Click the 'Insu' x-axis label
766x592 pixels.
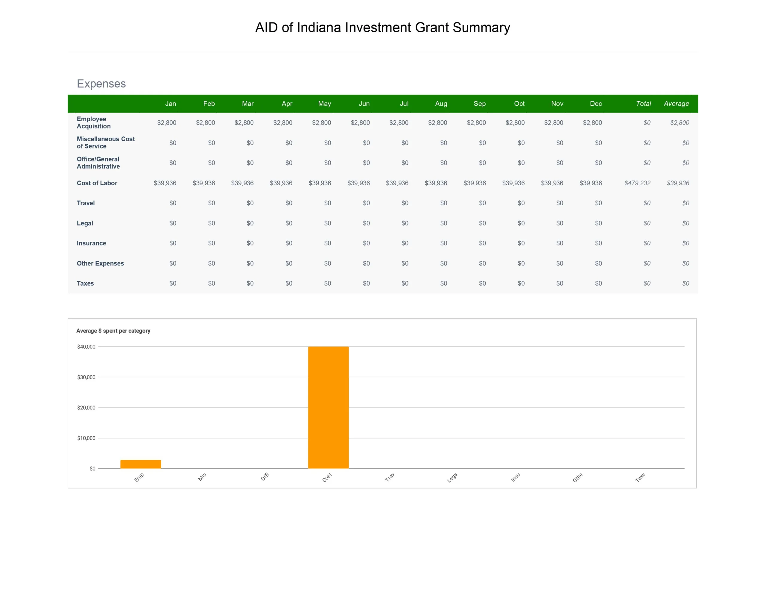pos(515,477)
